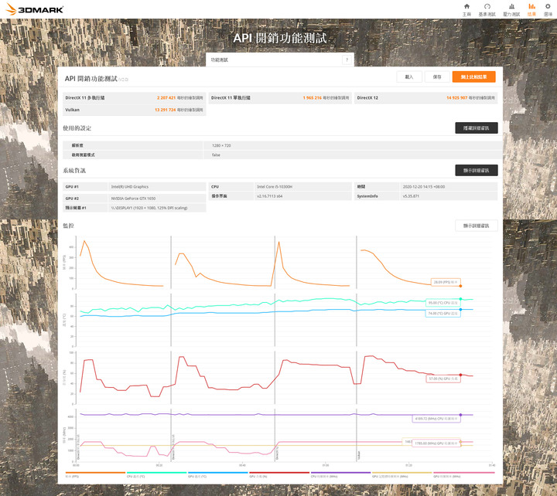Toggle the red GPU load legend
This screenshot has height=496, width=557.
pyautogui.click(x=279, y=474)
